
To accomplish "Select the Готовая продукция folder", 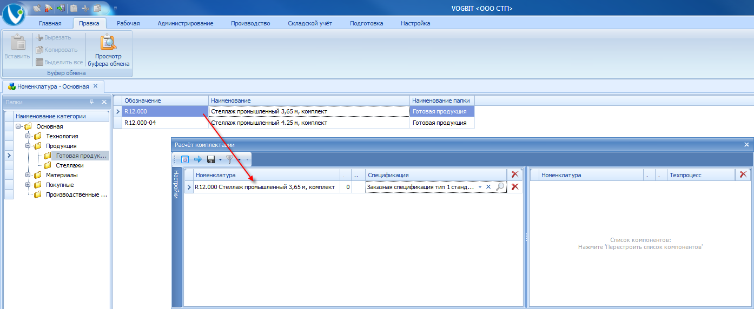I will click(82, 156).
